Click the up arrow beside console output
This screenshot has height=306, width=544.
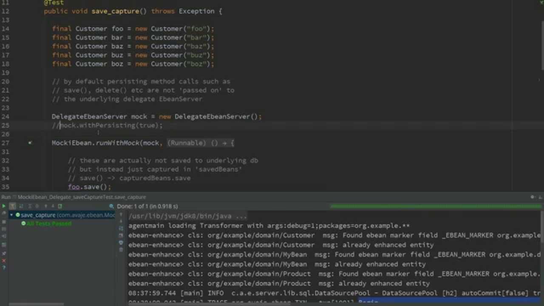[121, 215]
